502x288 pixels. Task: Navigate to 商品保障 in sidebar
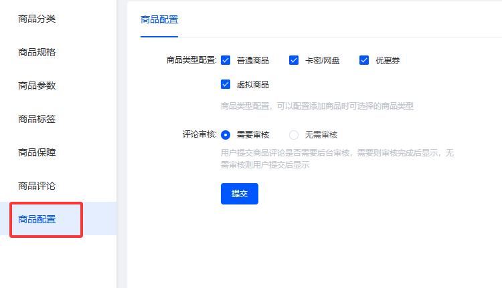37,152
